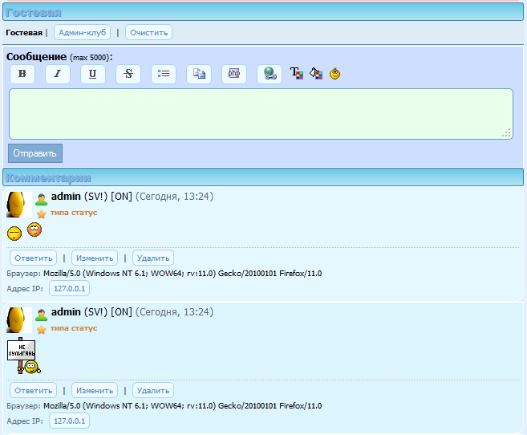Edit the second comment with Изменить
The width and height of the screenshot is (527, 435).
coord(95,391)
